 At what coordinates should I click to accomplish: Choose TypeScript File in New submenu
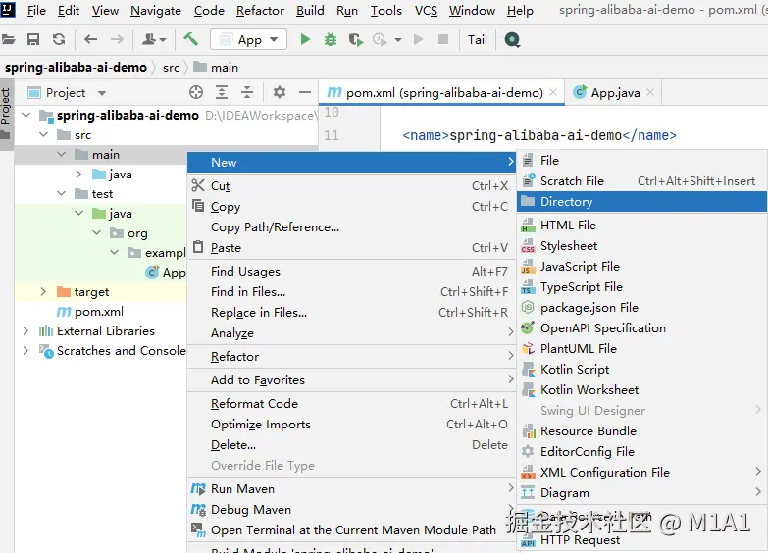coord(641,287)
